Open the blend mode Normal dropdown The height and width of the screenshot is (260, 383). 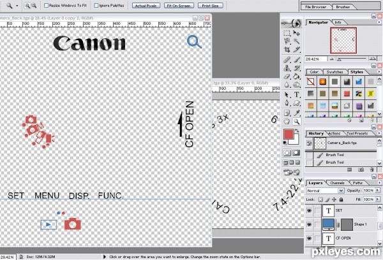coord(341,191)
